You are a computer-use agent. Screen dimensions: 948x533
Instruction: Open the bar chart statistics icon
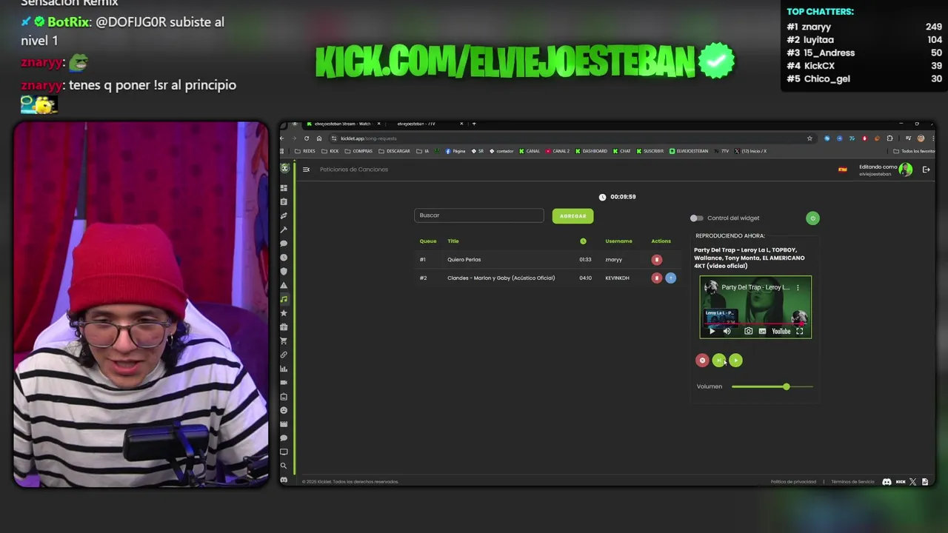pyautogui.click(x=284, y=369)
